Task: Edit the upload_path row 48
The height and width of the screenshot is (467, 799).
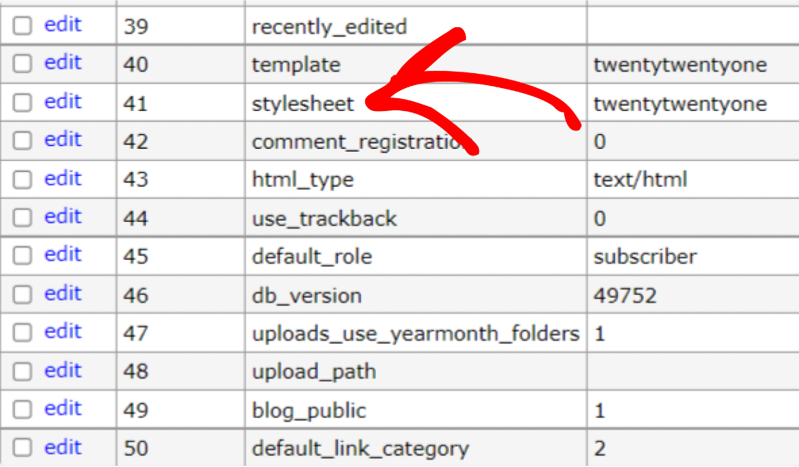Action: 63,370
